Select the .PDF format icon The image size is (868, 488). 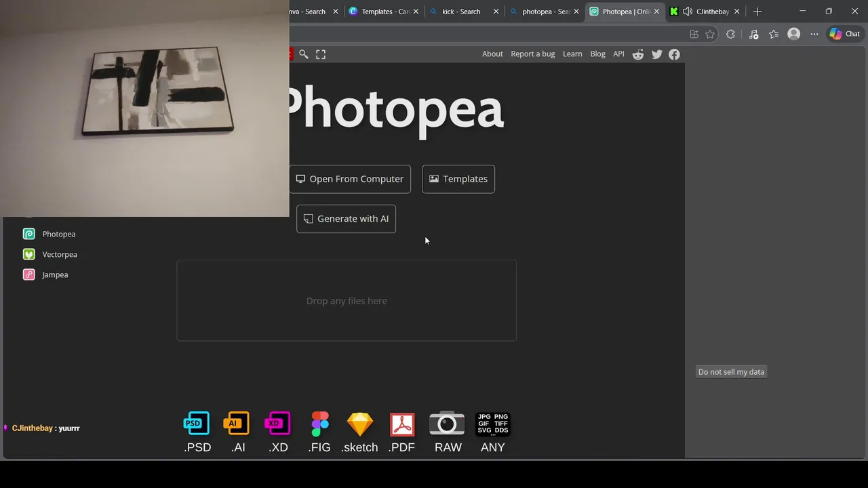click(x=402, y=424)
